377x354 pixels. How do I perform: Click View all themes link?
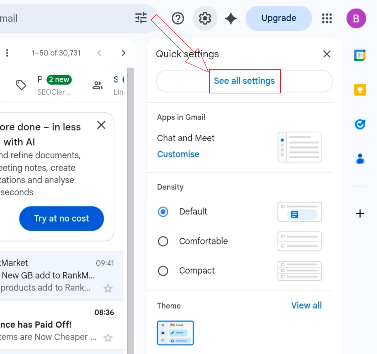[306, 305]
